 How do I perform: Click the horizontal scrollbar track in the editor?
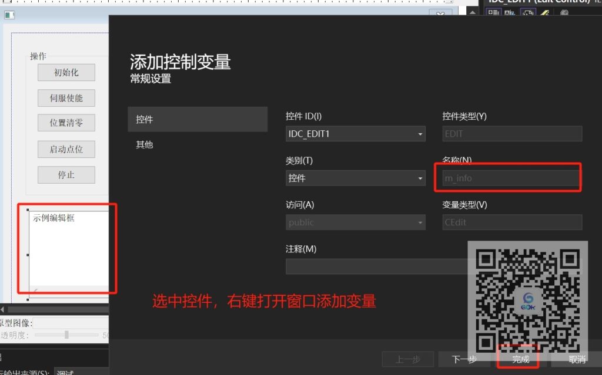coord(58,309)
